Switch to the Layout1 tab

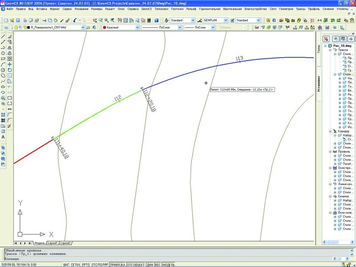point(53,243)
